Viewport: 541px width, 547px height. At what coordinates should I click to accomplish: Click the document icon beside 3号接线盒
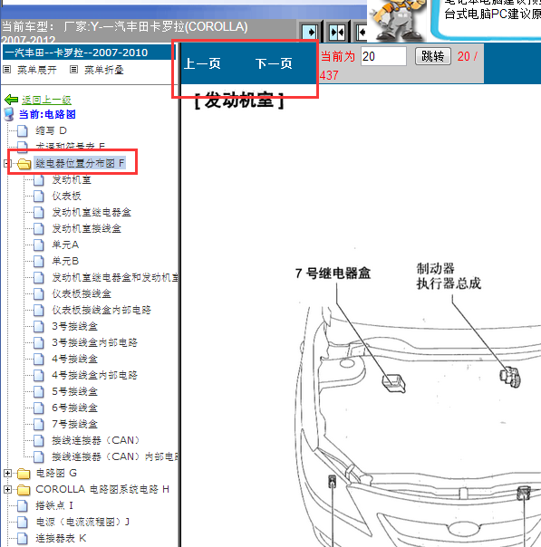[39, 326]
